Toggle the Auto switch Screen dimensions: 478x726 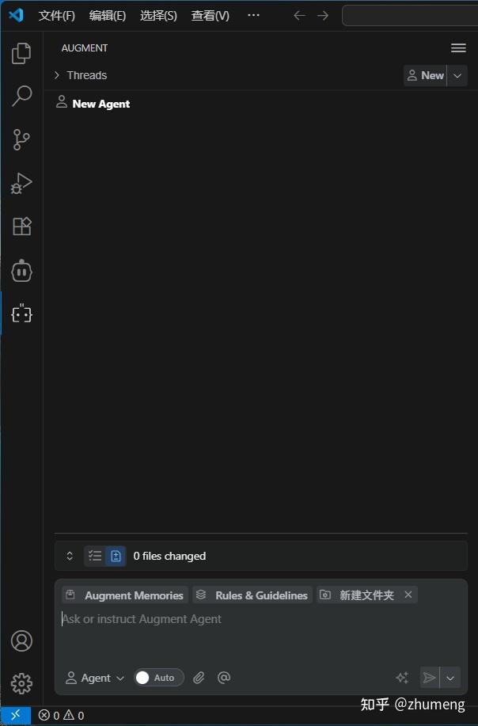[159, 678]
